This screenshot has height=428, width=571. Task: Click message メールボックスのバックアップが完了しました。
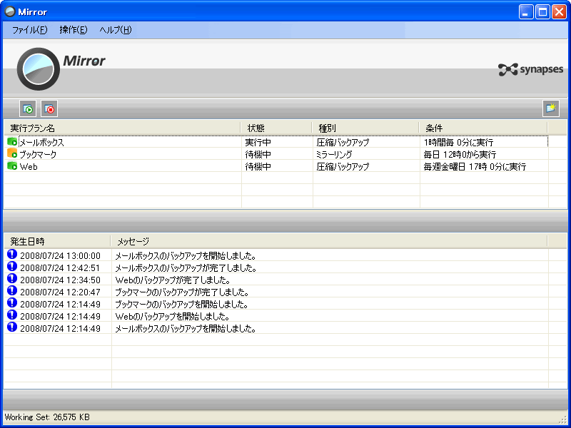coord(186,268)
